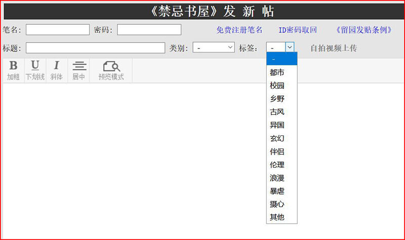Pick the 乡野 tag option

coord(277,99)
